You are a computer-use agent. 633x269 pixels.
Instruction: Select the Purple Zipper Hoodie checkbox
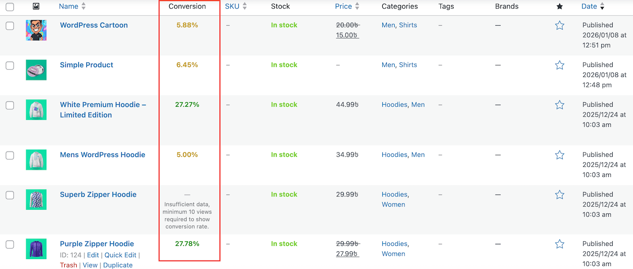[x=10, y=244]
